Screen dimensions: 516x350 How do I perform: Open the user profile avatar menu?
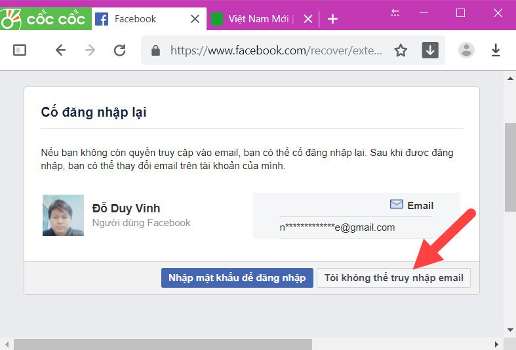pos(466,50)
